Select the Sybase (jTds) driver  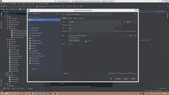click(x=35, y=61)
